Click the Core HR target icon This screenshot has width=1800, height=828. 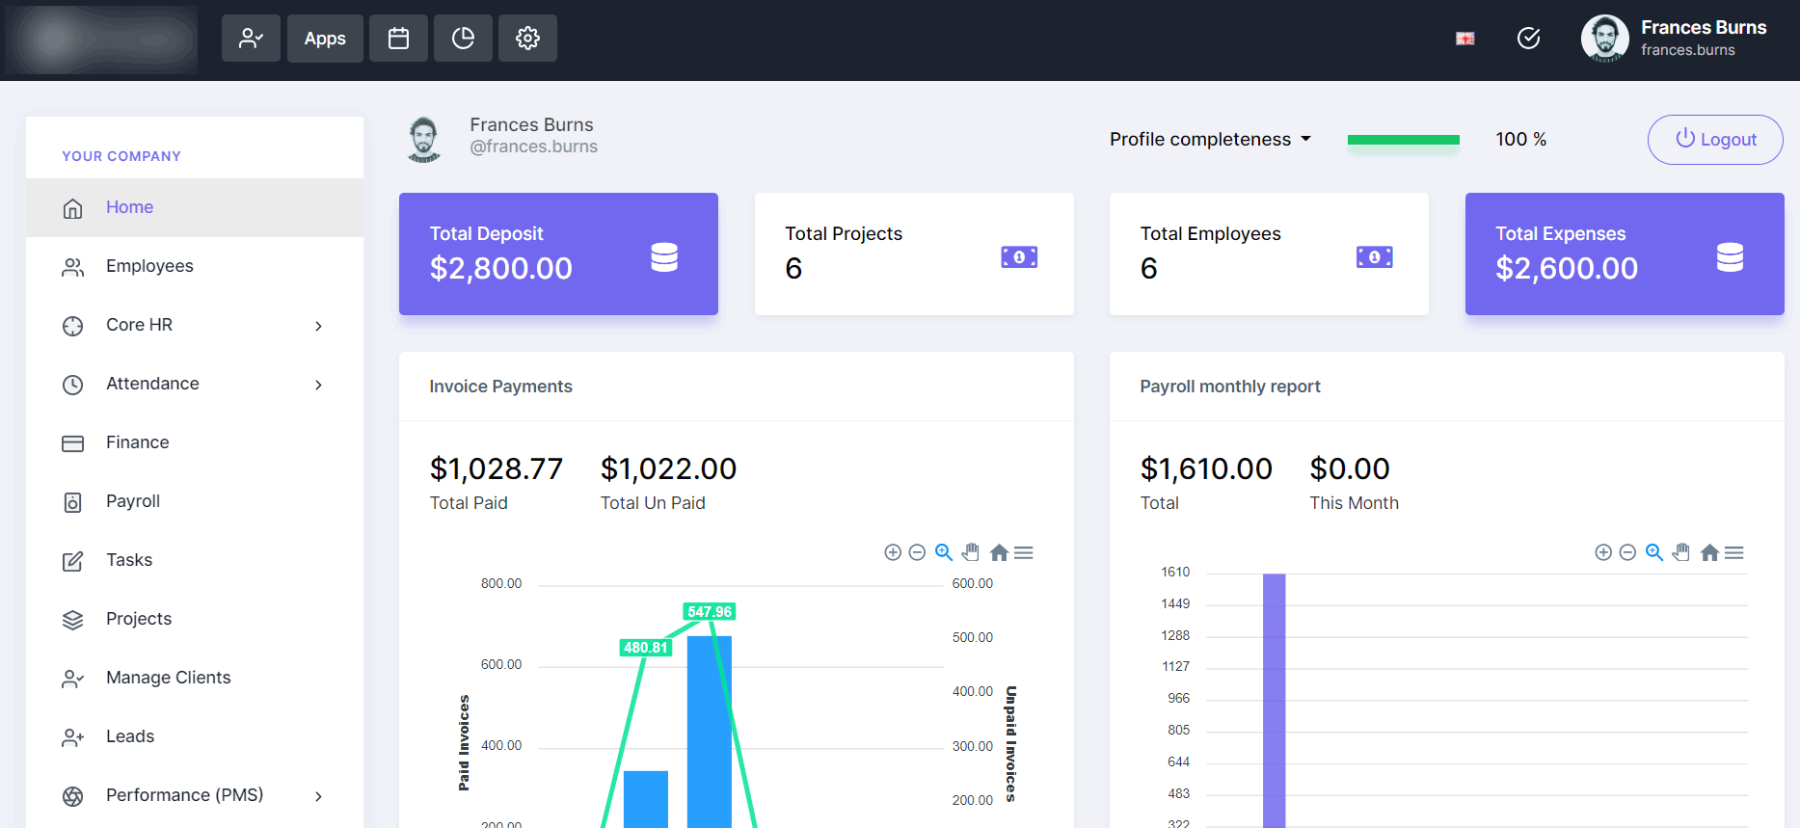pyautogui.click(x=72, y=326)
